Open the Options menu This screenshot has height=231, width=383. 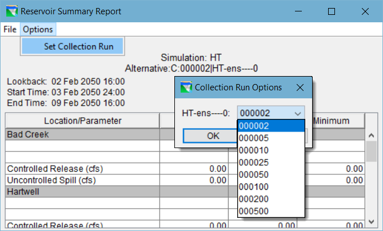point(38,29)
